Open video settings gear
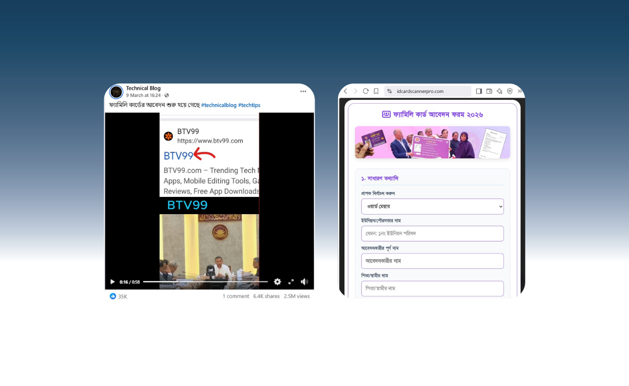 point(277,282)
